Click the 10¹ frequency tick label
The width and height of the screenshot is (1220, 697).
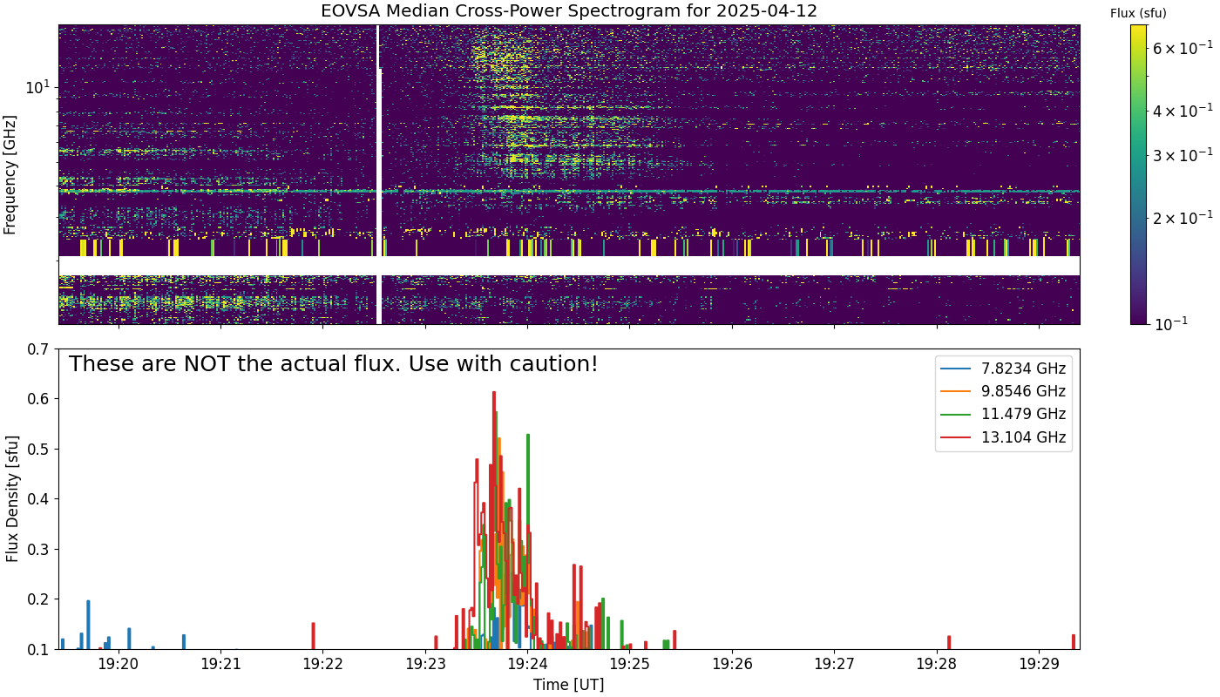(38, 87)
